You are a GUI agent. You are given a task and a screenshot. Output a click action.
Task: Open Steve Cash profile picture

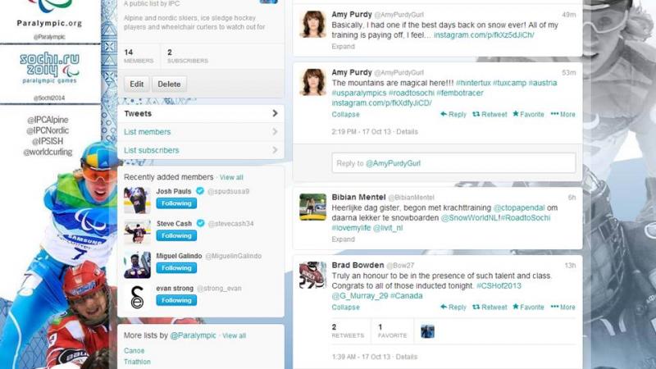[137, 232]
